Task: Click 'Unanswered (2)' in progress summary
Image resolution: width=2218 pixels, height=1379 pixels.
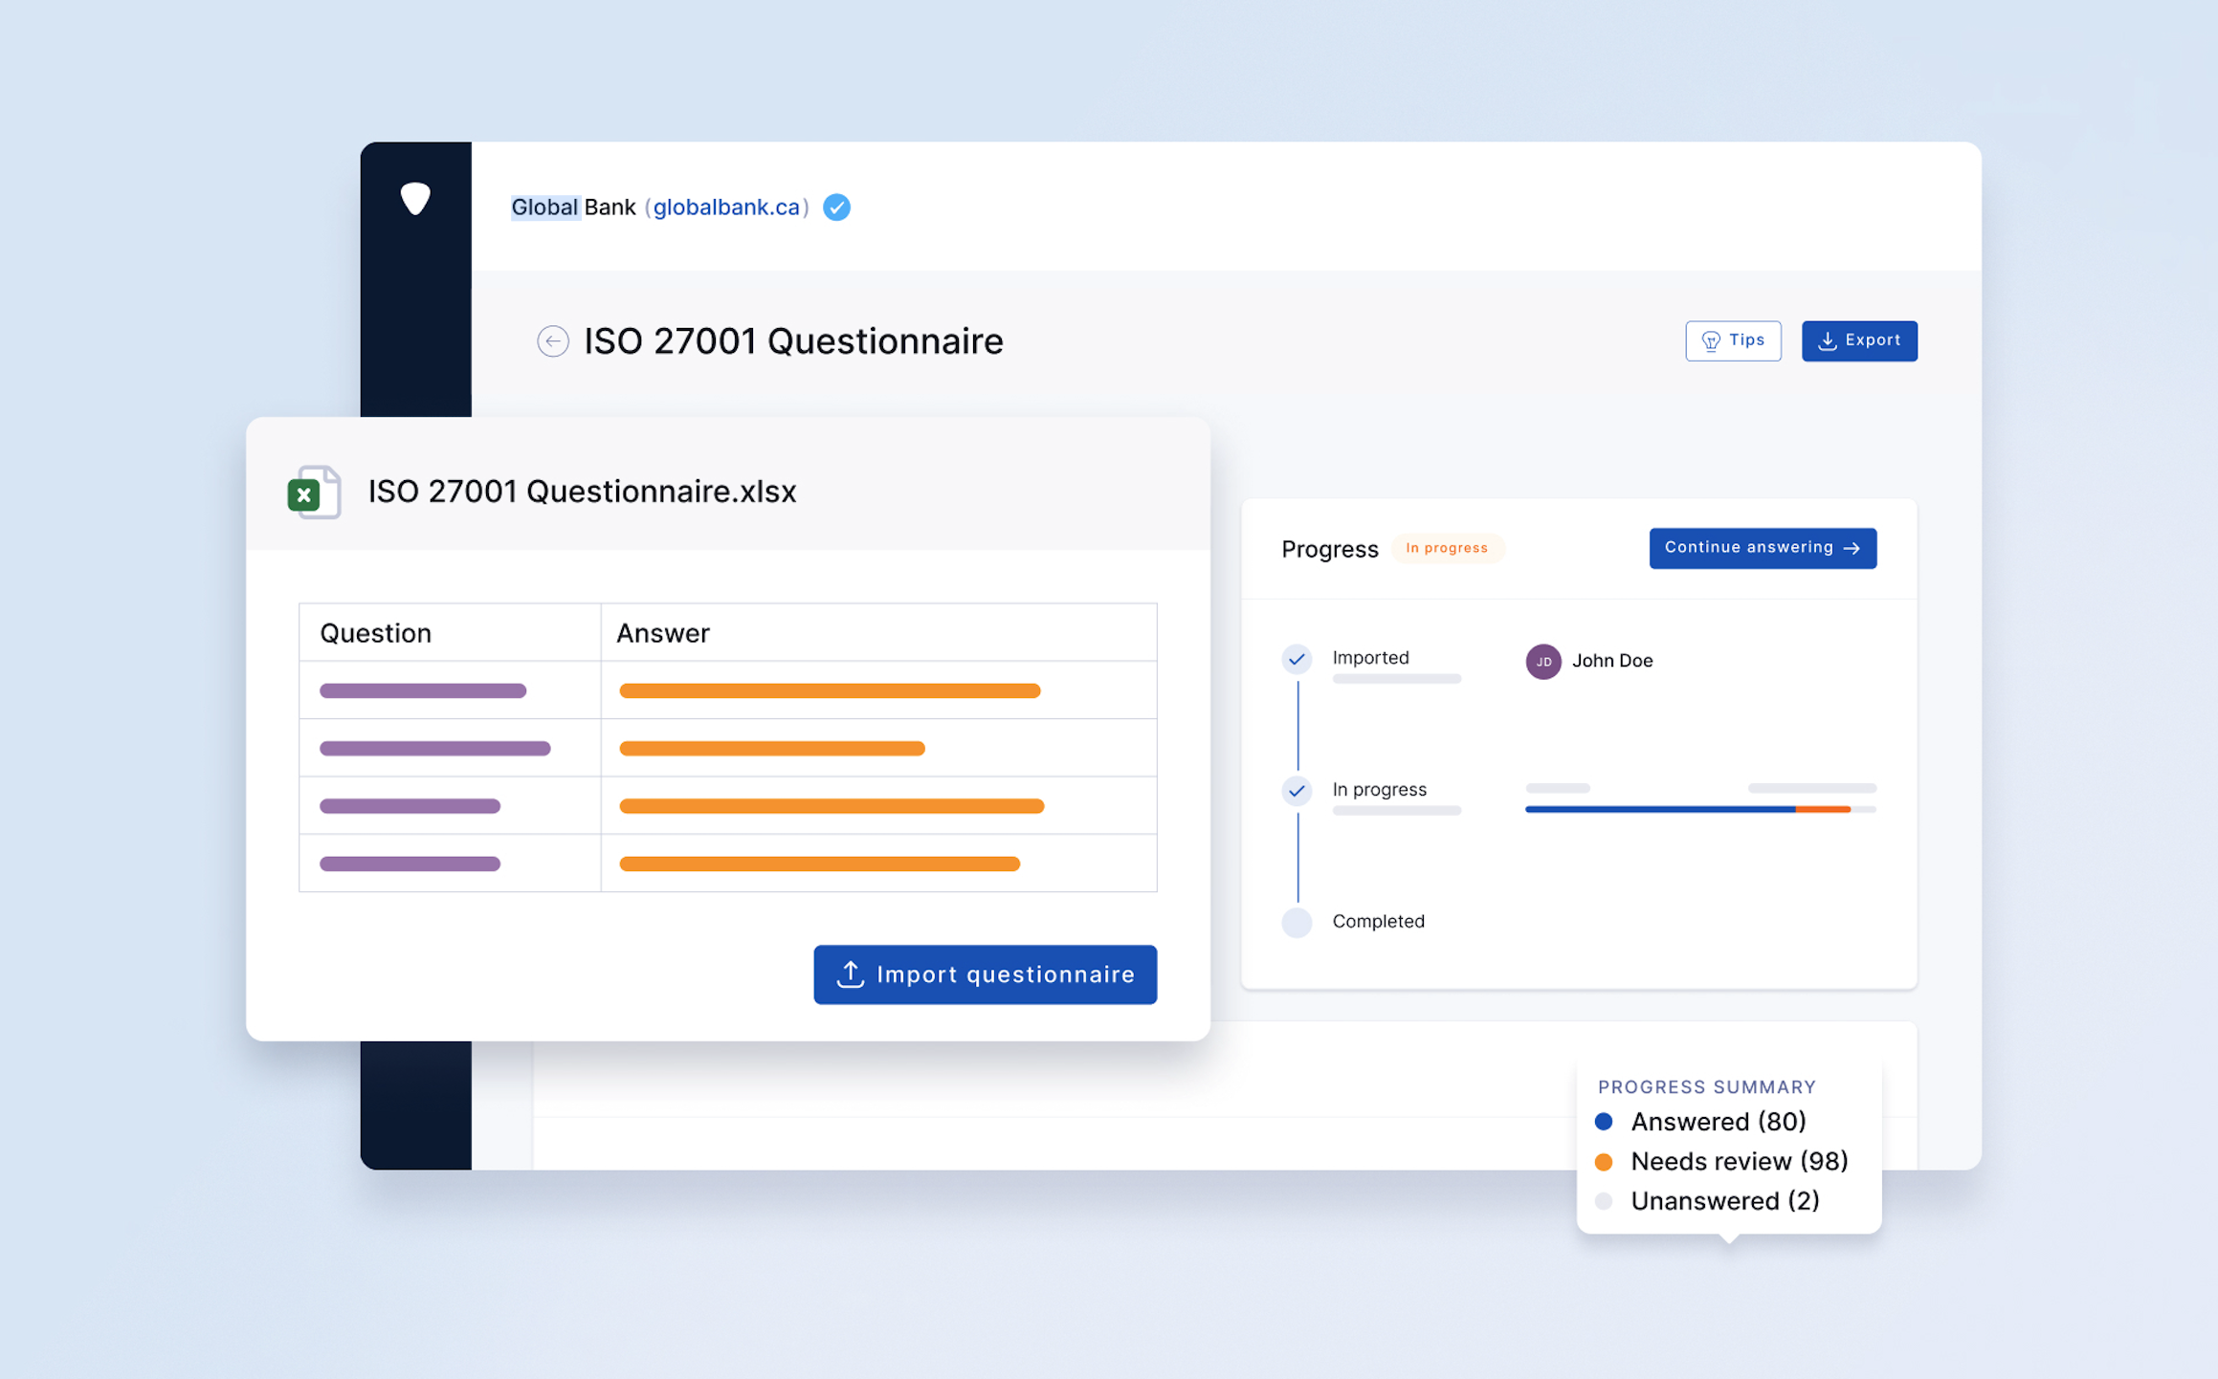Action: click(x=1725, y=1201)
